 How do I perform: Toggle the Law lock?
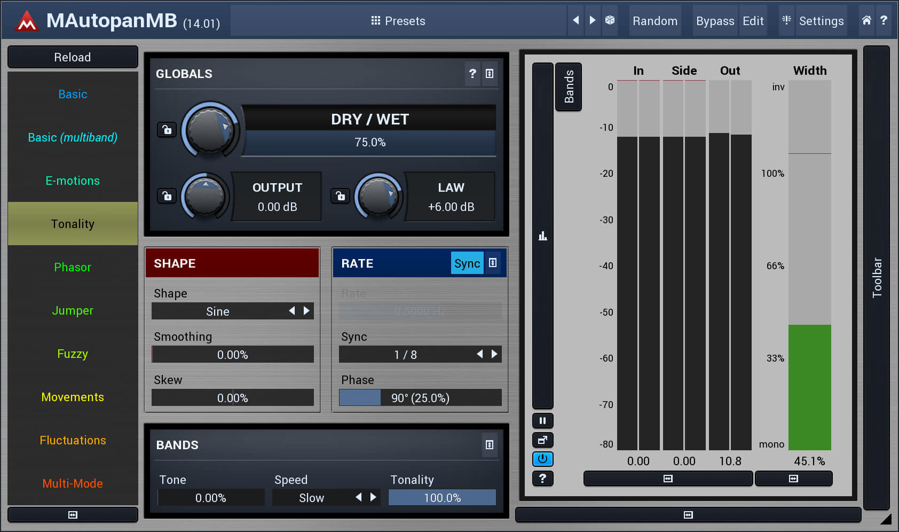341,196
